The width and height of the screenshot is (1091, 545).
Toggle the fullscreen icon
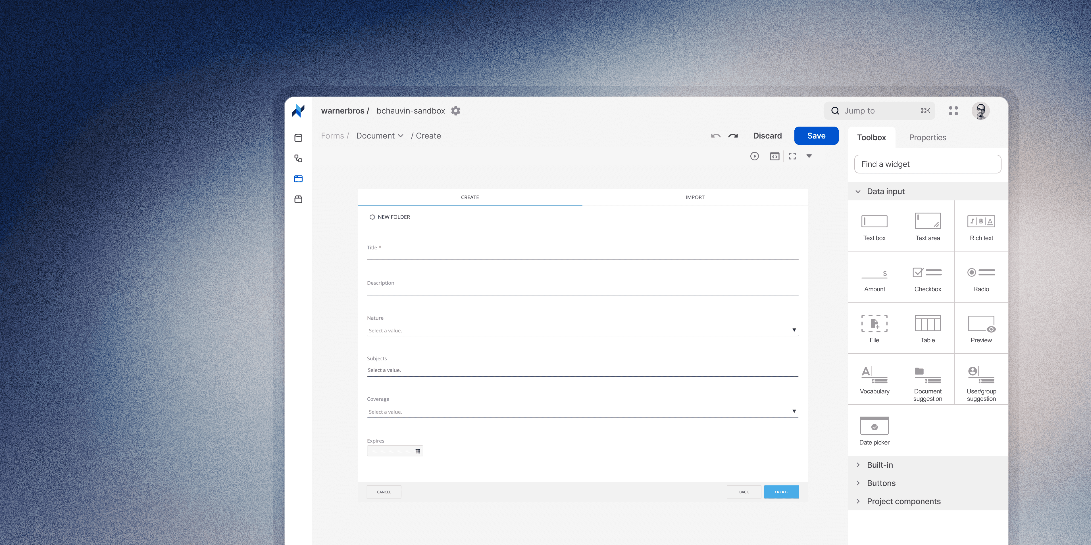(792, 156)
